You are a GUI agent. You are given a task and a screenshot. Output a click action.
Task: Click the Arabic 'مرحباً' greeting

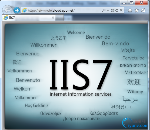[130, 99]
